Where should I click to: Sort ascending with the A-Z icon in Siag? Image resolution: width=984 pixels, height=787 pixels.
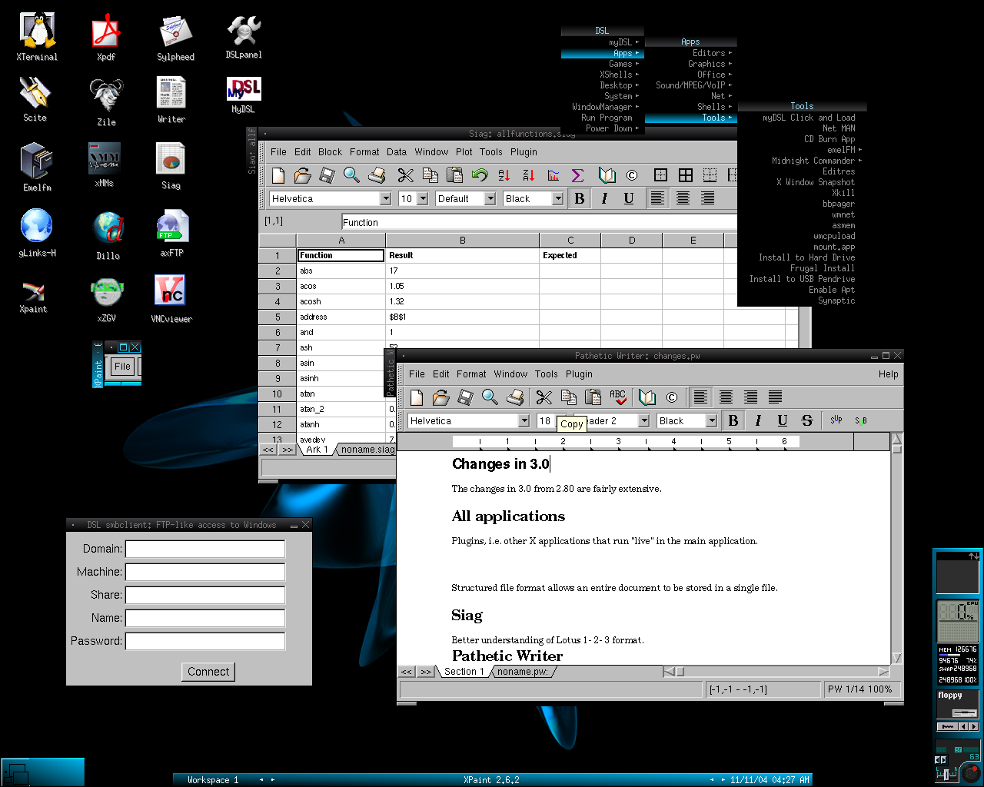(504, 175)
